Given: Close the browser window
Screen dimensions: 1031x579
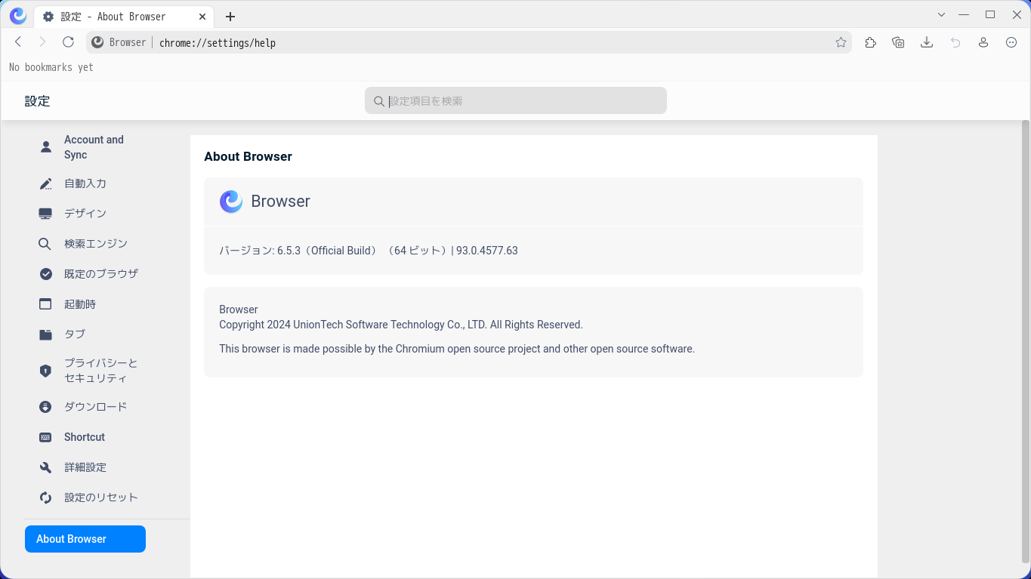Looking at the screenshot, I should pyautogui.click(x=1015, y=14).
